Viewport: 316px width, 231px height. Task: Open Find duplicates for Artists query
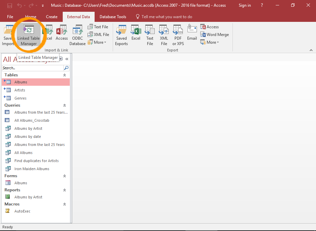click(36, 161)
